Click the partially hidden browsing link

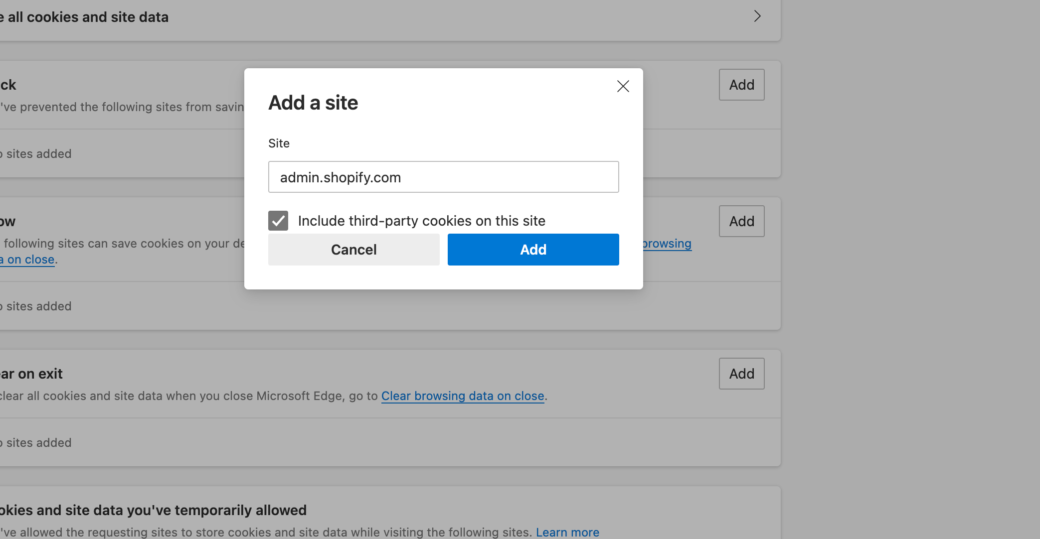(667, 244)
